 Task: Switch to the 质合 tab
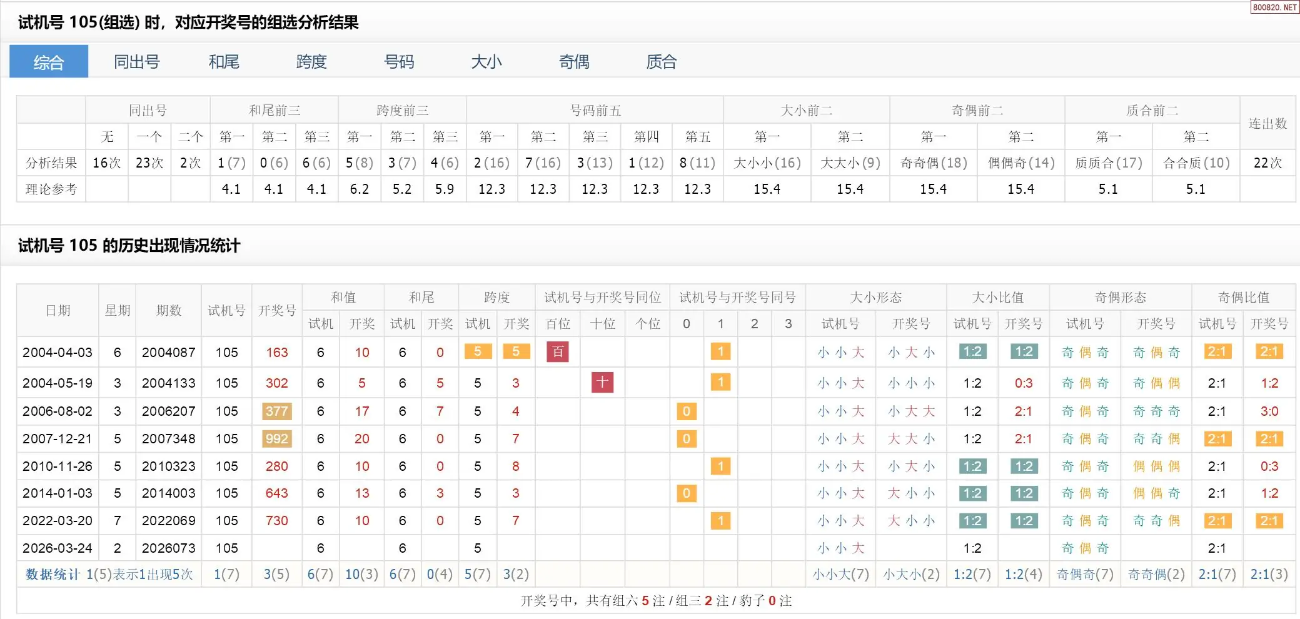click(x=662, y=62)
